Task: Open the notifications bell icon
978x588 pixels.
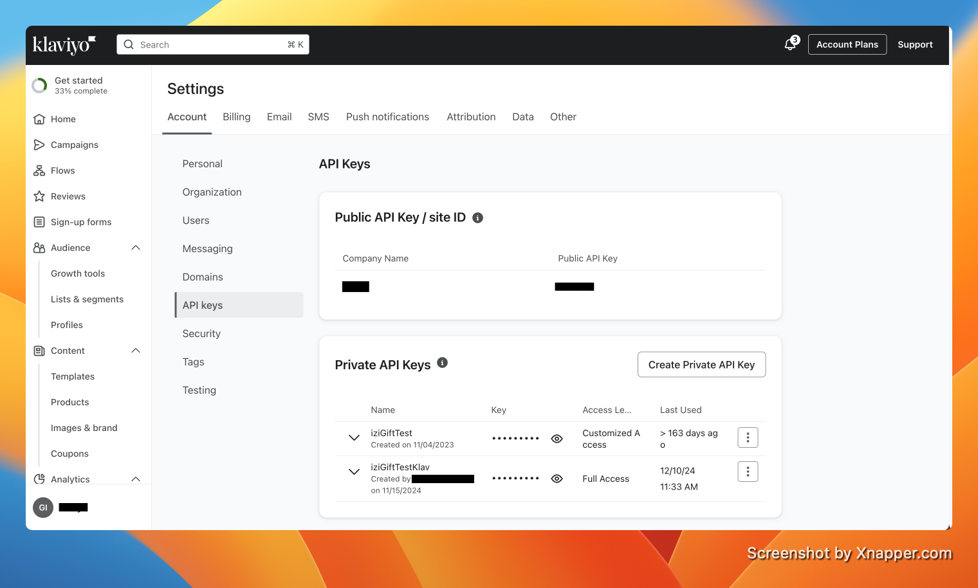Action: click(790, 44)
